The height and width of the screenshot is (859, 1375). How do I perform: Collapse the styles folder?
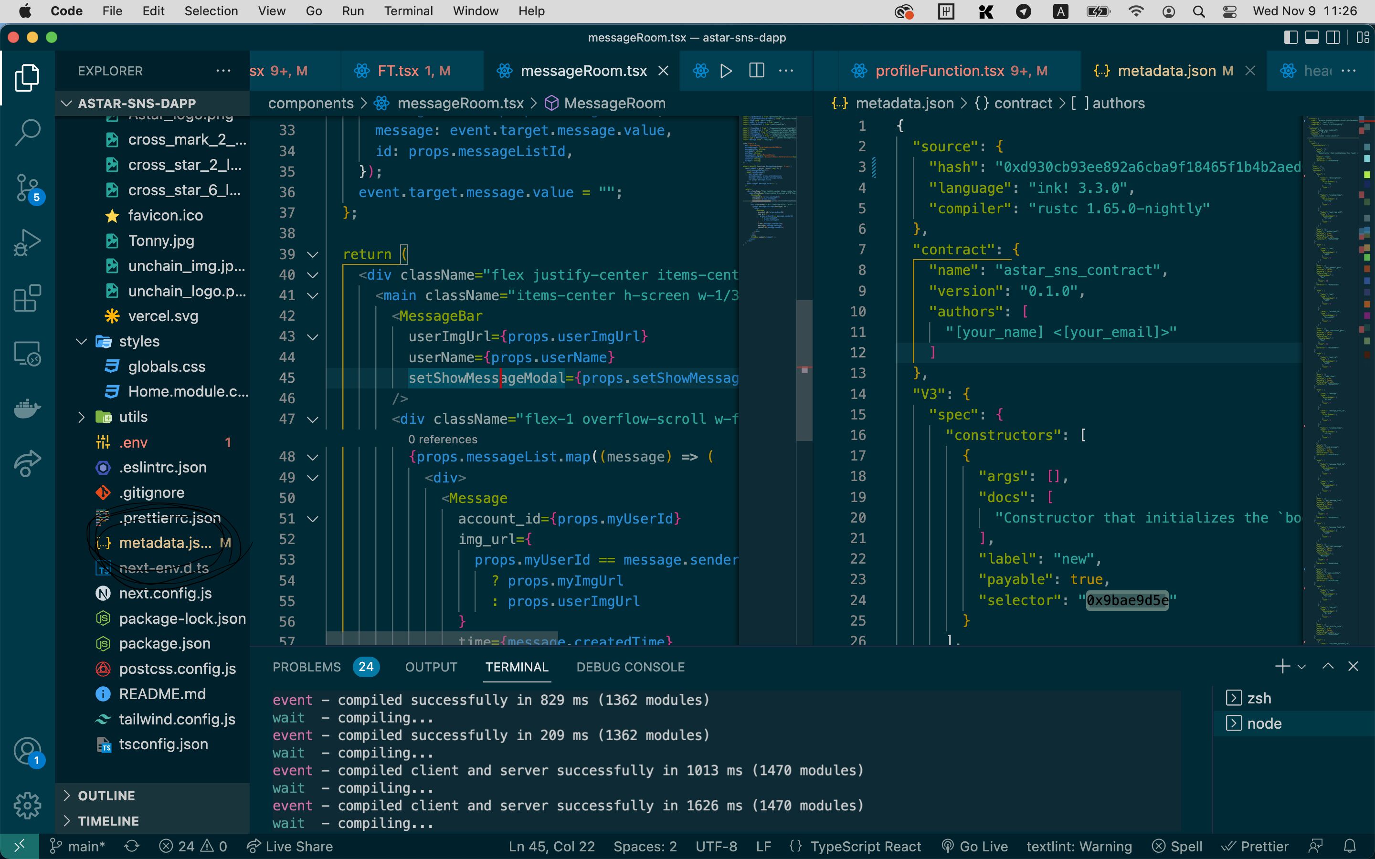(x=138, y=341)
